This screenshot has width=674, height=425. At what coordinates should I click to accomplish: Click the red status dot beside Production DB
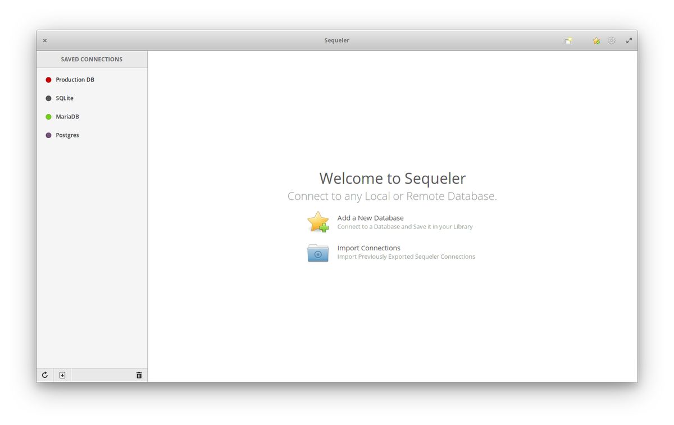pos(48,79)
